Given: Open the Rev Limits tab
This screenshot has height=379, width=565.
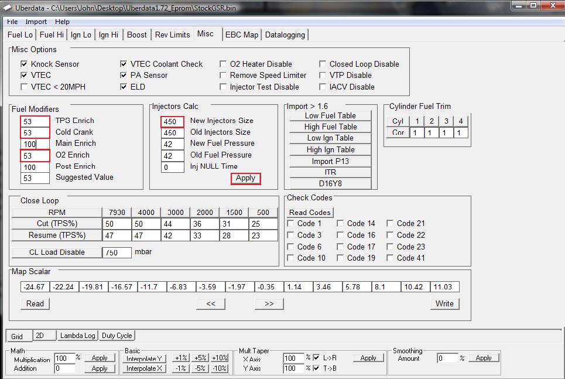Looking at the screenshot, I should 172,35.
